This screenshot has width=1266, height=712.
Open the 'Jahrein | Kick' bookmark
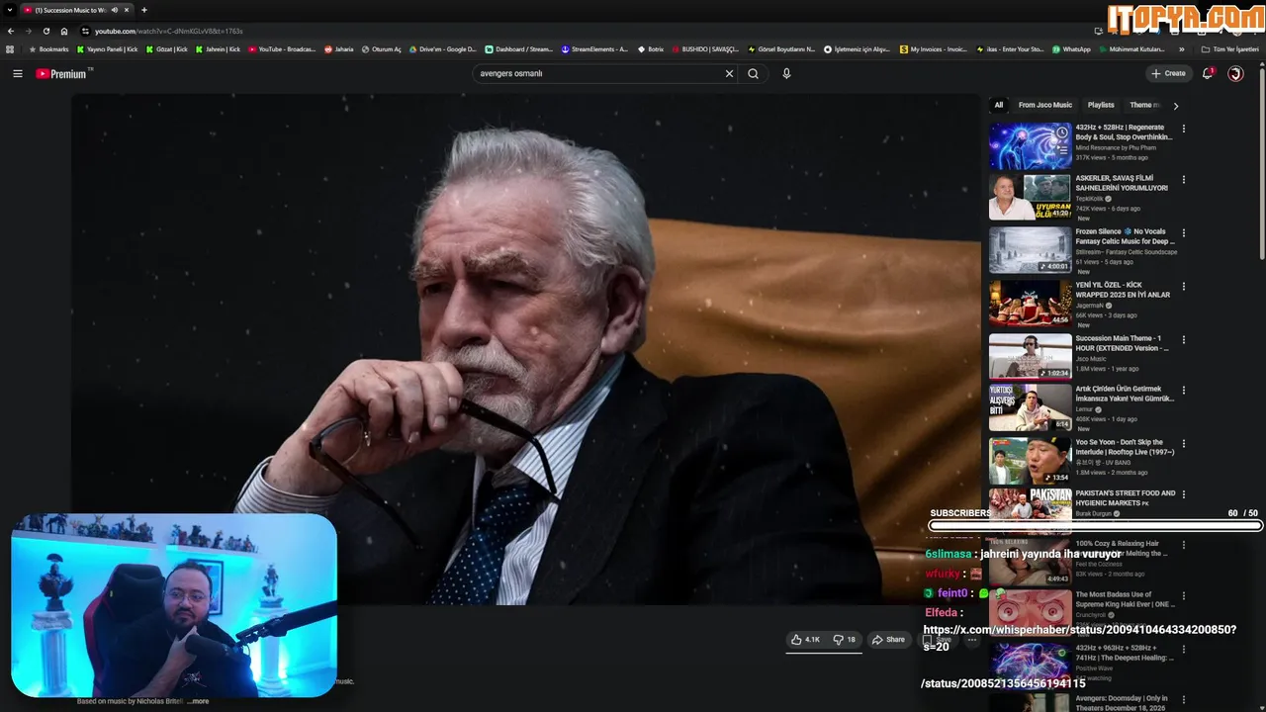coord(218,48)
